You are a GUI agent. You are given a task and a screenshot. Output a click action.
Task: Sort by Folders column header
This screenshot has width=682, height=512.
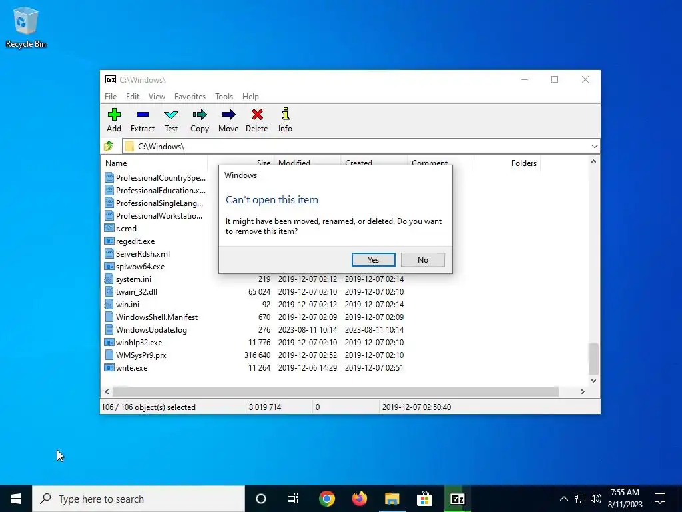507,163
